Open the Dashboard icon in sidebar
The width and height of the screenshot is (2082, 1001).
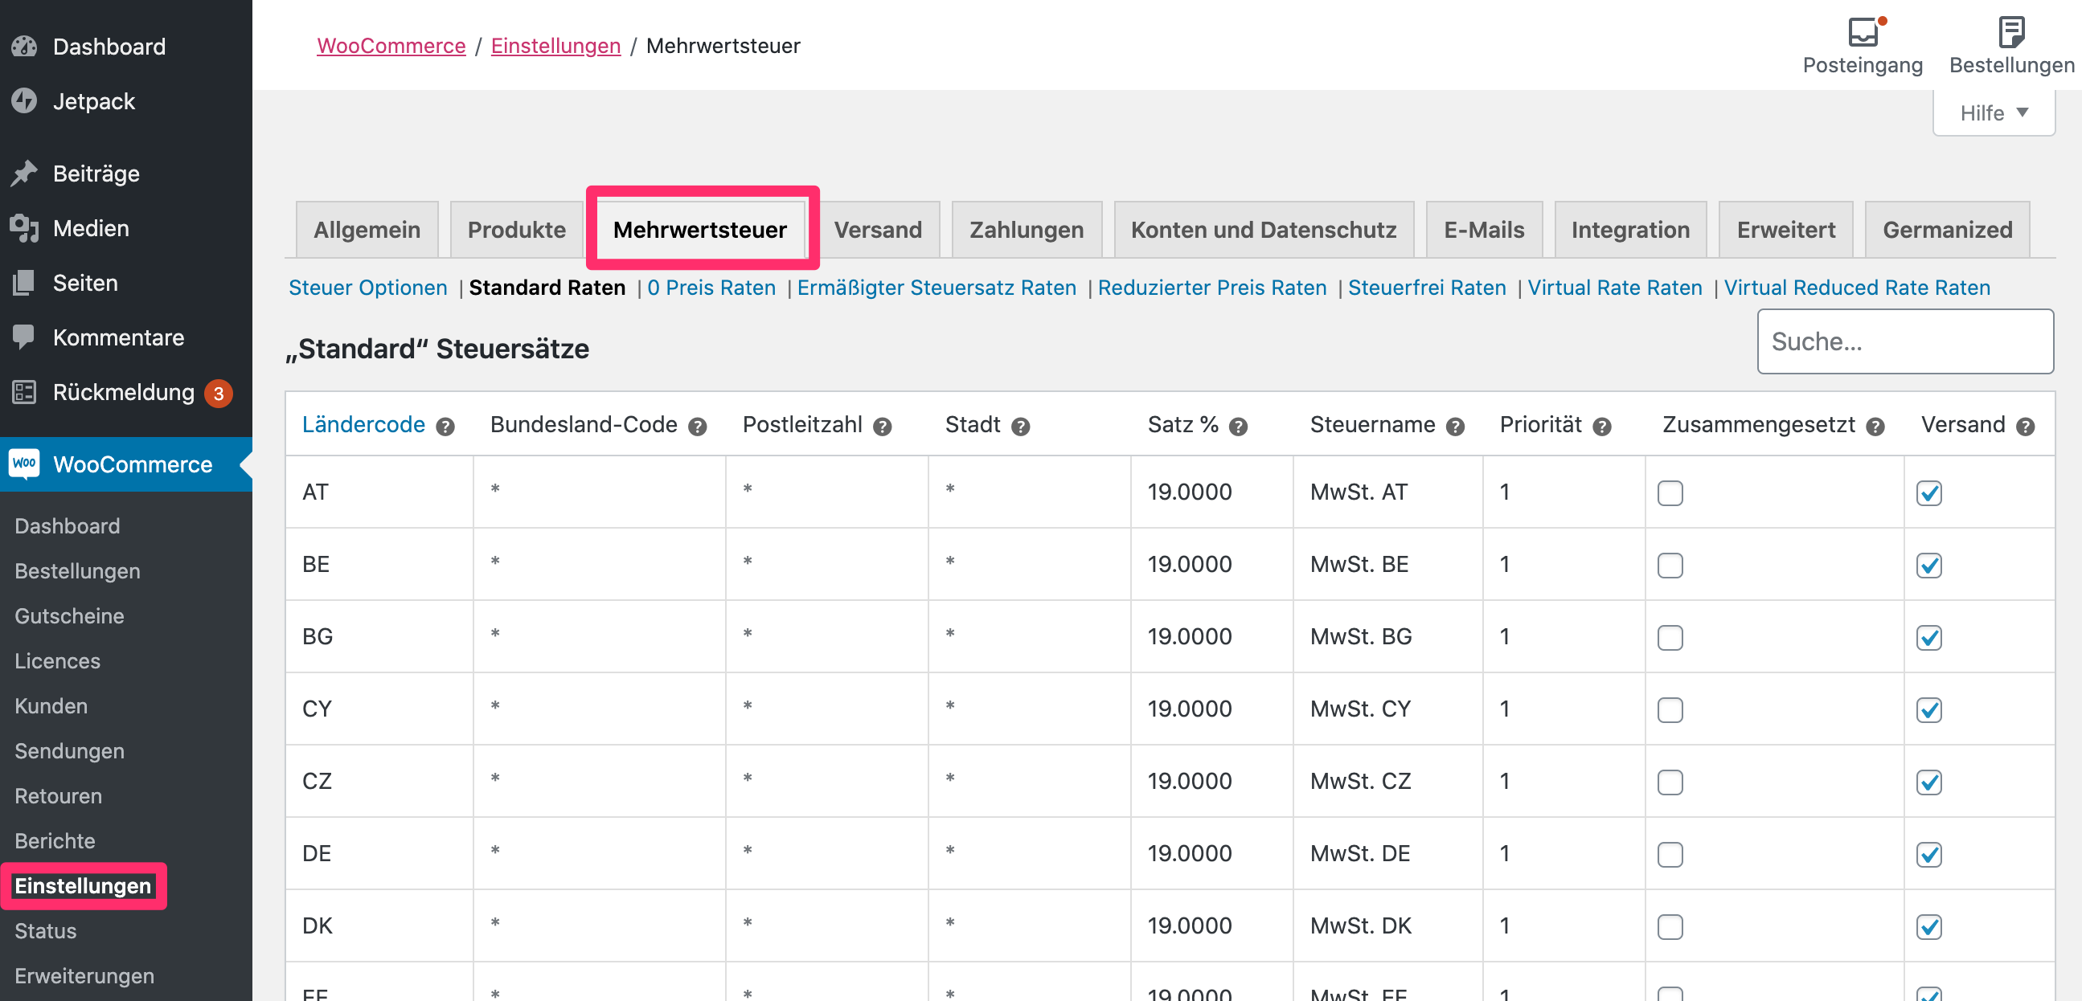tap(24, 46)
